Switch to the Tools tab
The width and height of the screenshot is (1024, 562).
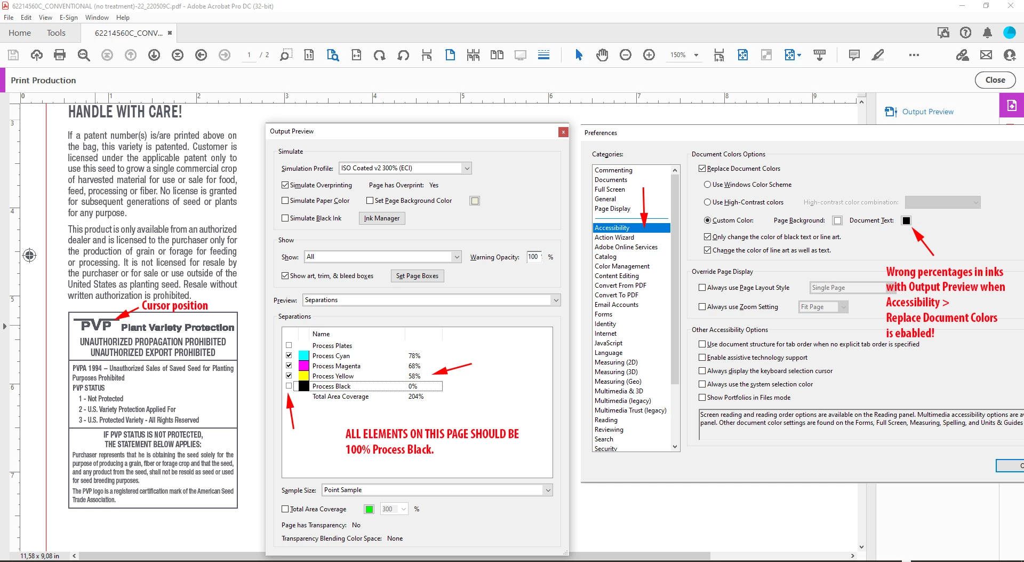(x=56, y=33)
